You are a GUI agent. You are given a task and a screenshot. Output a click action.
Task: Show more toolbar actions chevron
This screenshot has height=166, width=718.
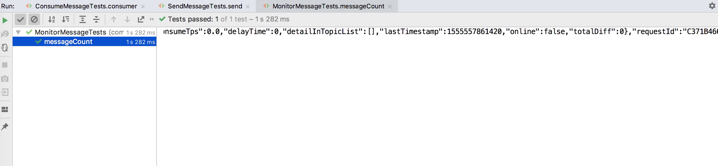(x=152, y=19)
